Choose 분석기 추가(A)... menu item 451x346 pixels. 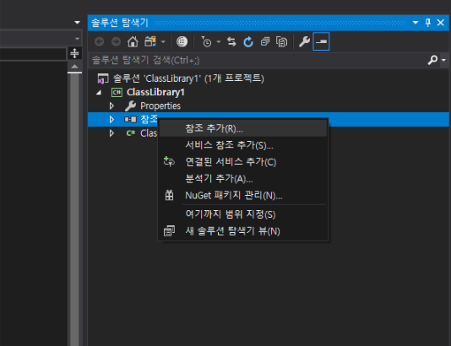242,179
